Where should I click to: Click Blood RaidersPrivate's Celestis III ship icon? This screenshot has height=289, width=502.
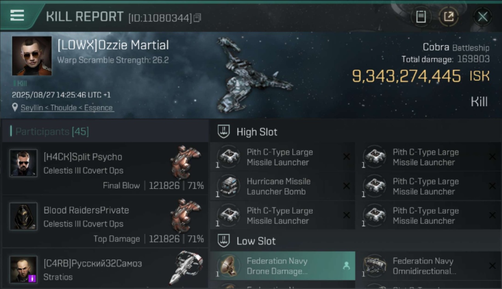[186, 216]
